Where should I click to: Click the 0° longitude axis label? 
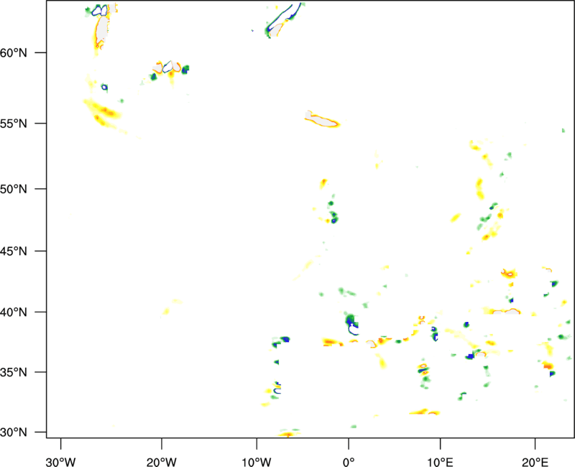coord(349,462)
